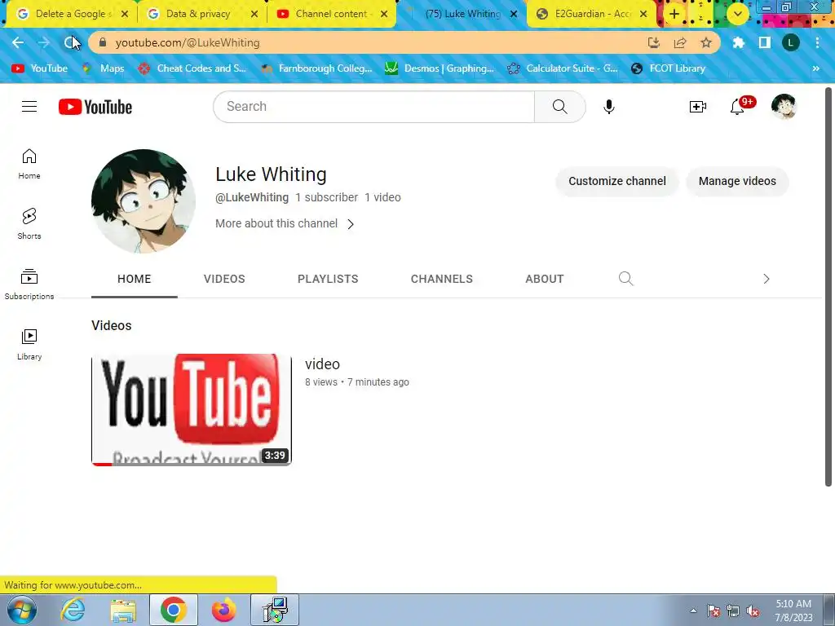Open the notifications bell
This screenshot has width=835, height=626.
(x=737, y=107)
